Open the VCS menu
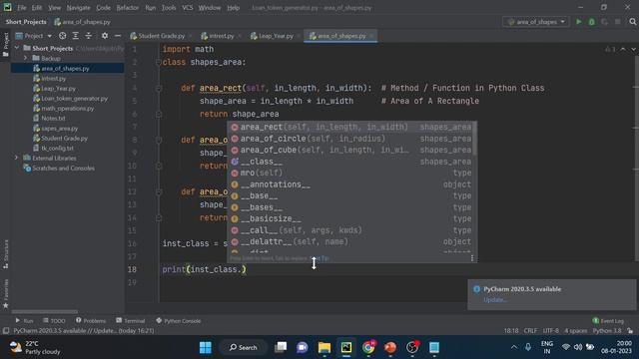Image resolution: width=639 pixels, height=359 pixels. [x=187, y=8]
